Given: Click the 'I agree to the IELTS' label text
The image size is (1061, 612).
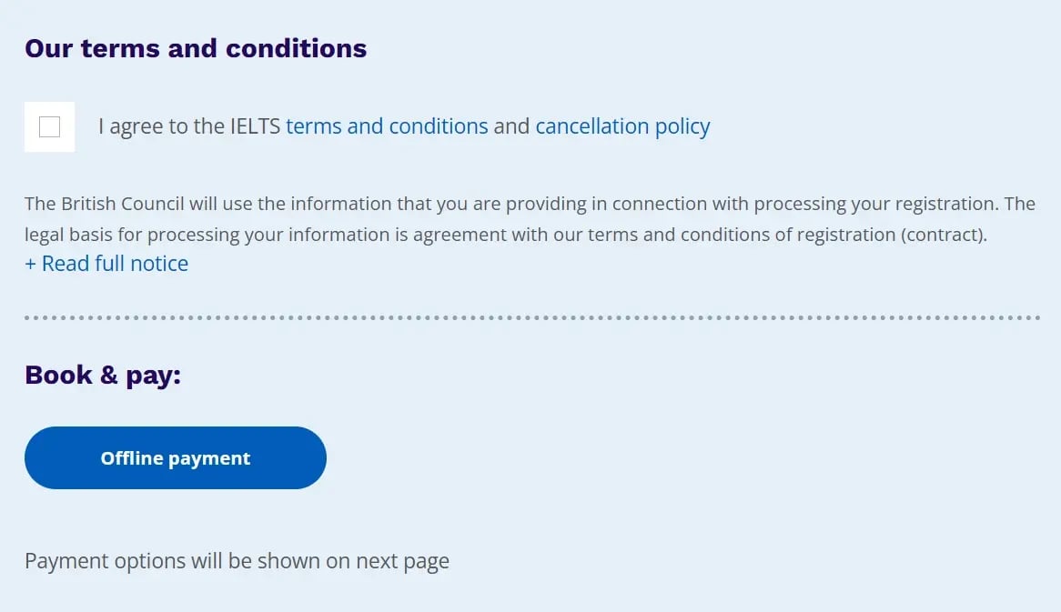Looking at the screenshot, I should pos(188,126).
